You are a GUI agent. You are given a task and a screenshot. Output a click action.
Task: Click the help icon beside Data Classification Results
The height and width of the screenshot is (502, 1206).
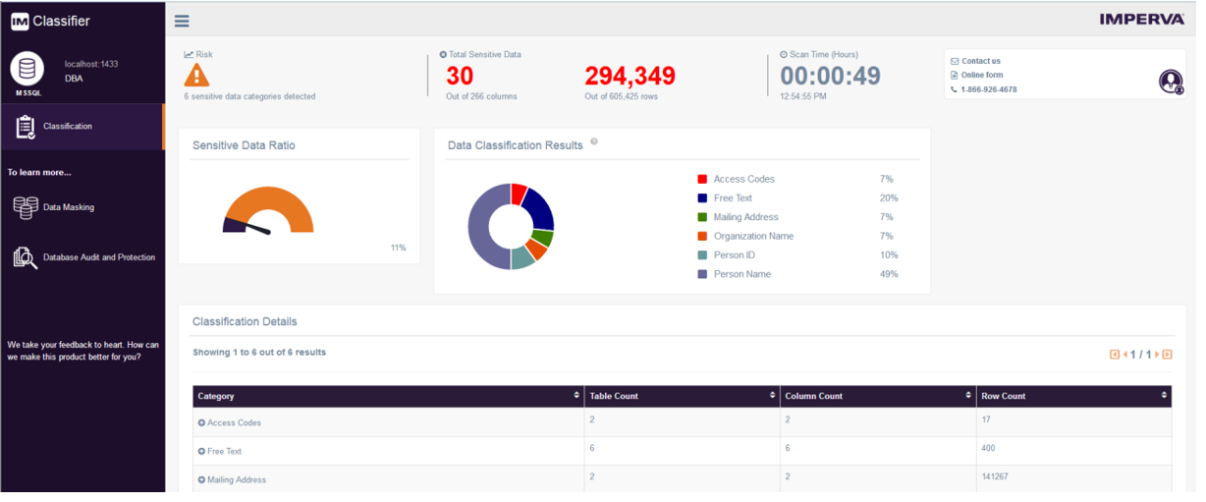[x=594, y=142]
